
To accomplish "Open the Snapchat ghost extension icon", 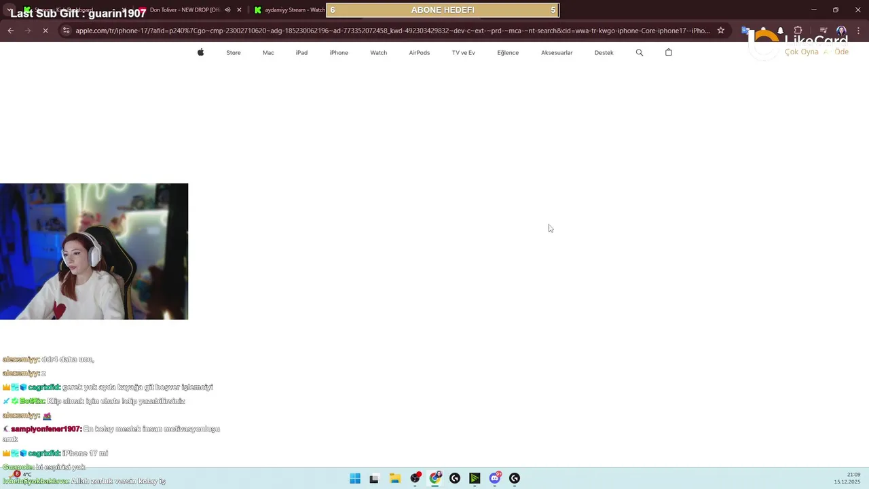I will (x=781, y=30).
